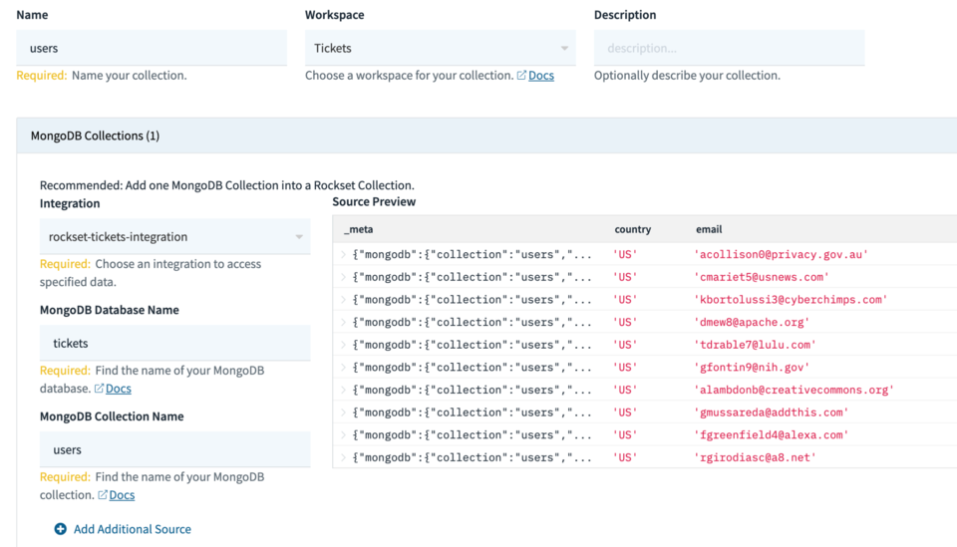Click email cell 'cmariet5@usnews.com'
Viewport: 957px width, 547px height.
pyautogui.click(x=761, y=277)
